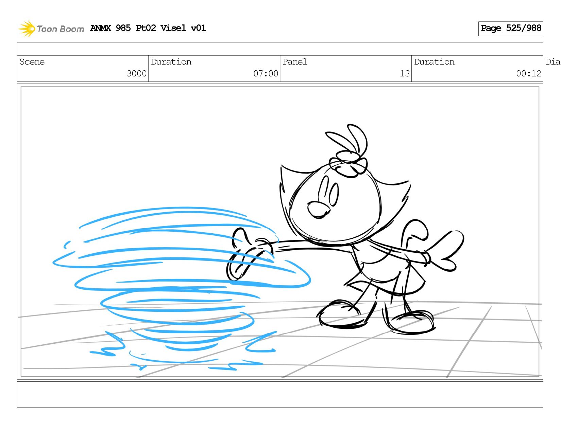
Task: Click the 'Page 525/988' box
Action: pyautogui.click(x=511, y=29)
